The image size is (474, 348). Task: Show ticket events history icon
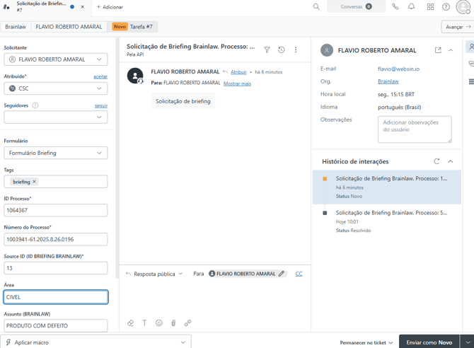click(x=282, y=50)
